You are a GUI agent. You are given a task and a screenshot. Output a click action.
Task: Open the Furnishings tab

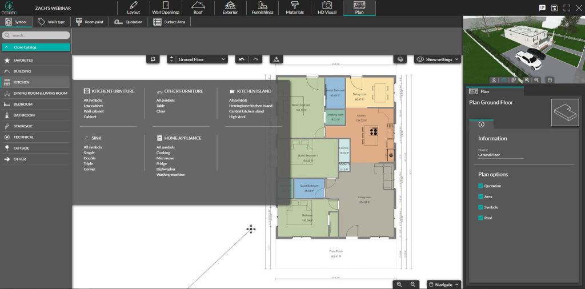click(262, 8)
